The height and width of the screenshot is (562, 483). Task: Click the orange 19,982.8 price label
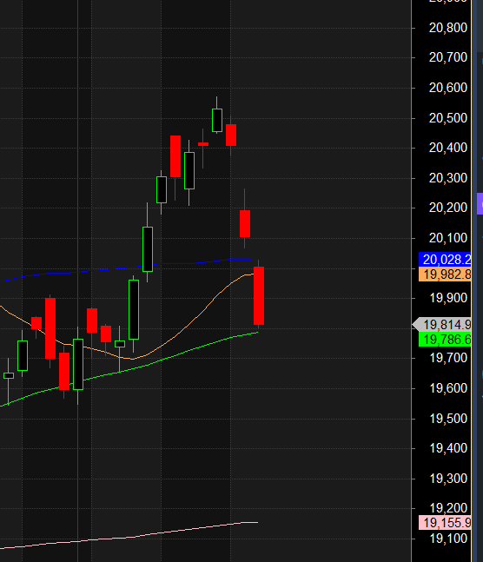click(445, 274)
